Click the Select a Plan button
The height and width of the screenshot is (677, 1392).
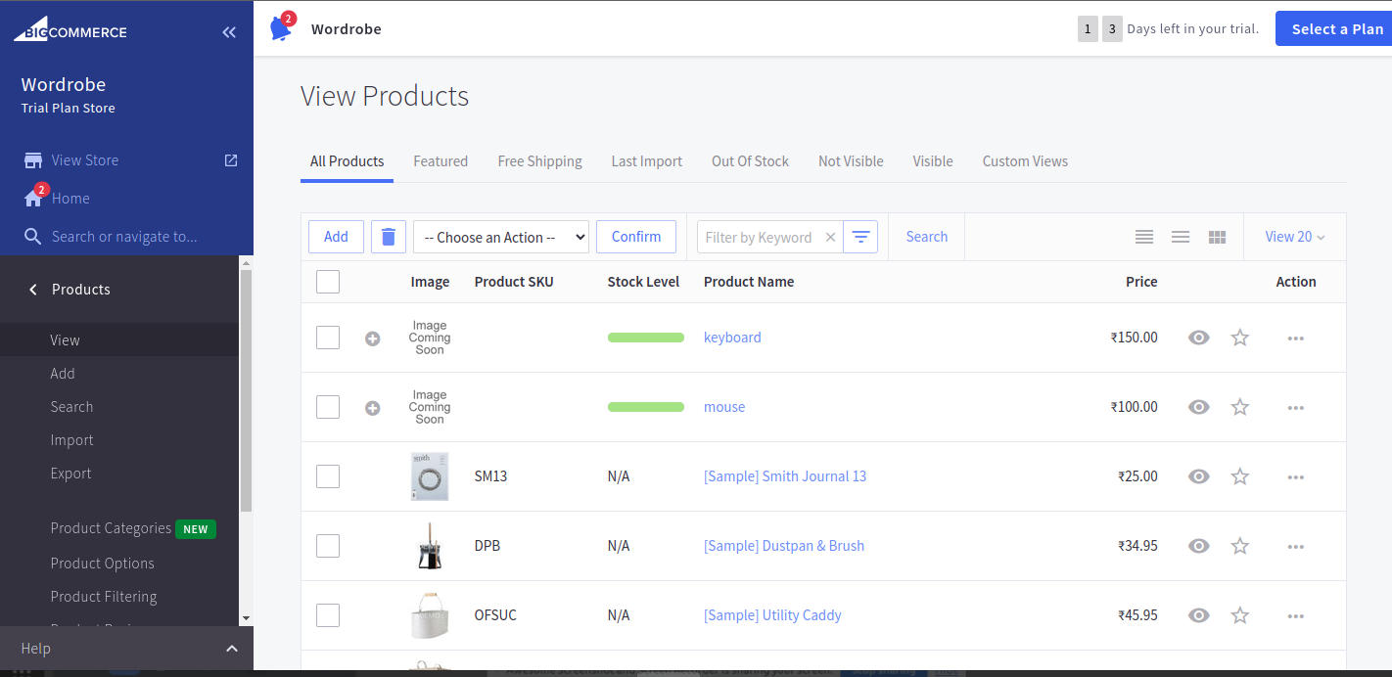point(1334,29)
